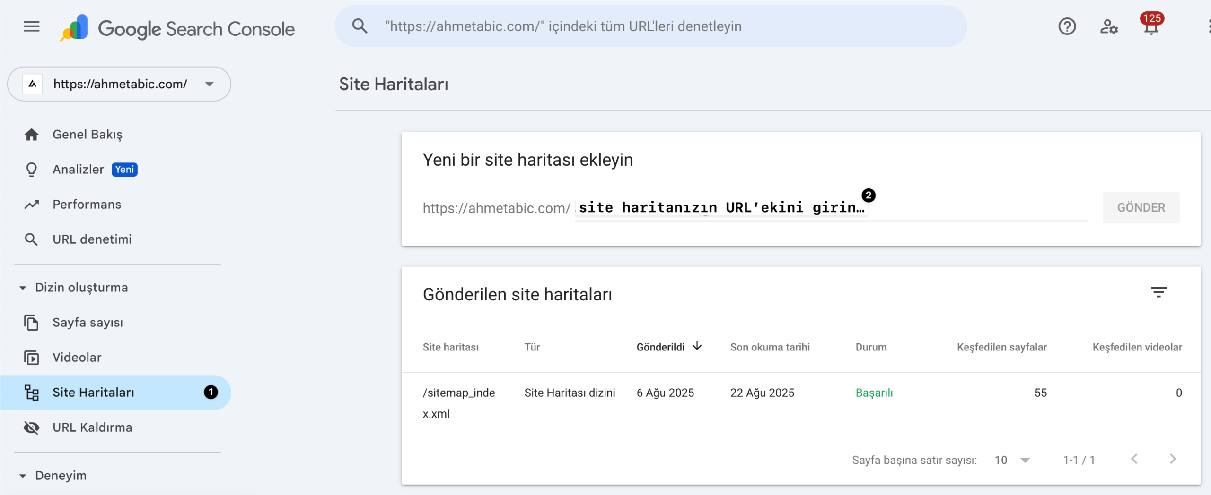Image resolution: width=1211 pixels, height=495 pixels.
Task: Open rows per page dropdown showing 10
Action: click(x=1012, y=460)
